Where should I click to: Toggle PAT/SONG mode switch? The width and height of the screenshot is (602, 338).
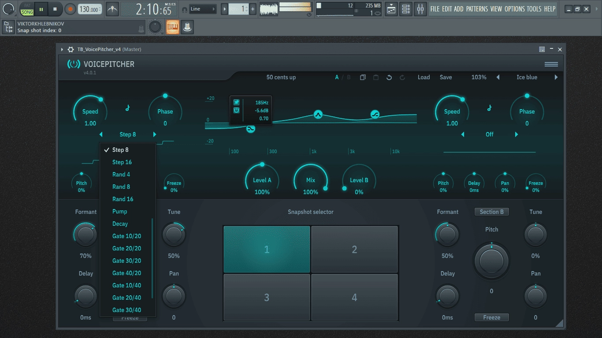click(27, 9)
